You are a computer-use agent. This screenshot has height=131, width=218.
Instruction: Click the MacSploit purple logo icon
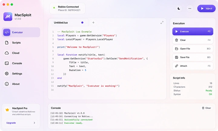click(8, 16)
